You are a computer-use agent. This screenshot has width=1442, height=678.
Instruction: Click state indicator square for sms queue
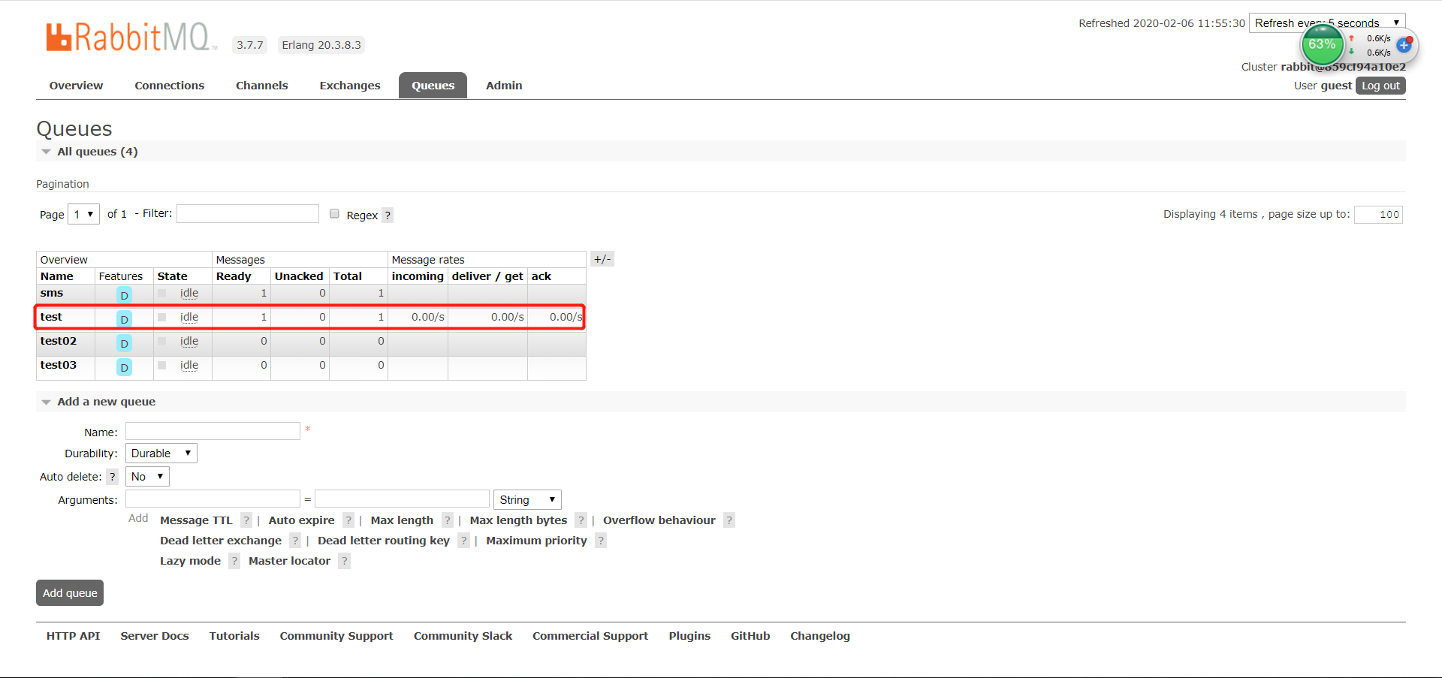pos(161,294)
